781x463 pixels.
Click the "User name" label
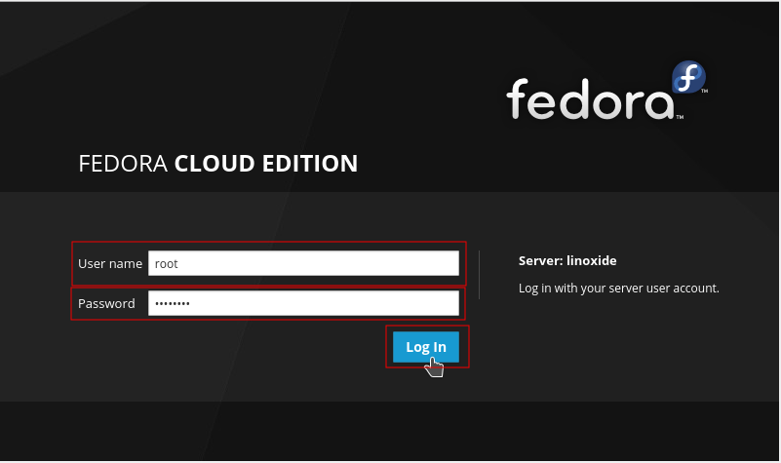pyautogui.click(x=110, y=263)
